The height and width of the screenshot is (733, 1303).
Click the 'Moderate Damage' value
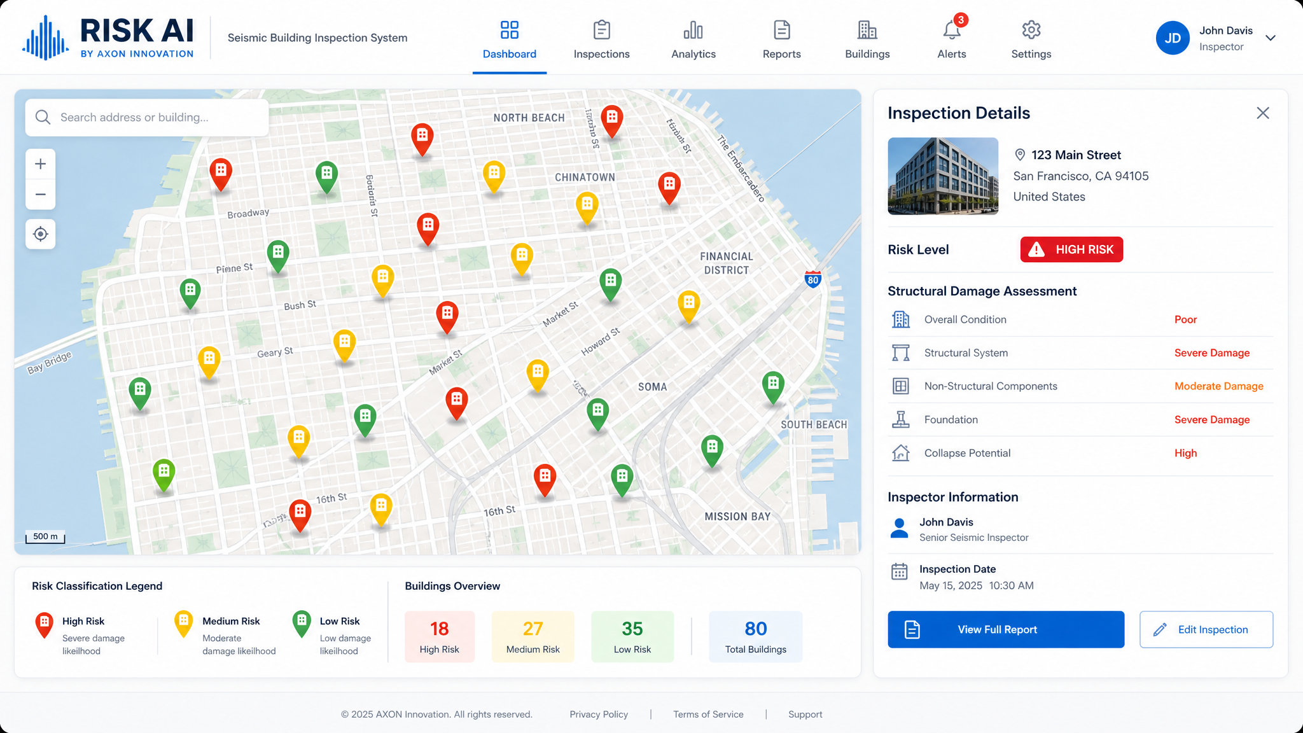(x=1218, y=386)
